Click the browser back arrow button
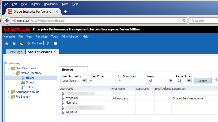 (7, 21)
